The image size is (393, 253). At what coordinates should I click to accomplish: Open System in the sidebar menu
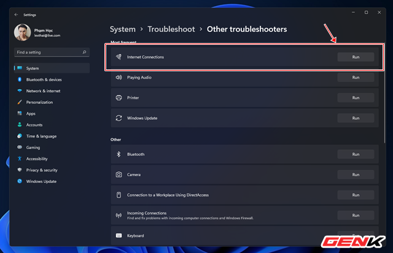[52, 68]
